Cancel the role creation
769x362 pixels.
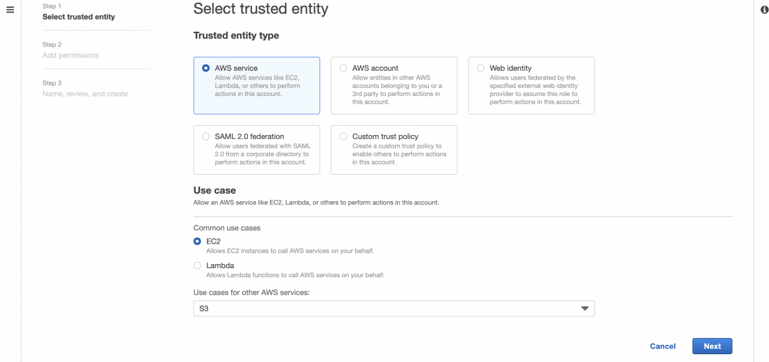tap(662, 346)
